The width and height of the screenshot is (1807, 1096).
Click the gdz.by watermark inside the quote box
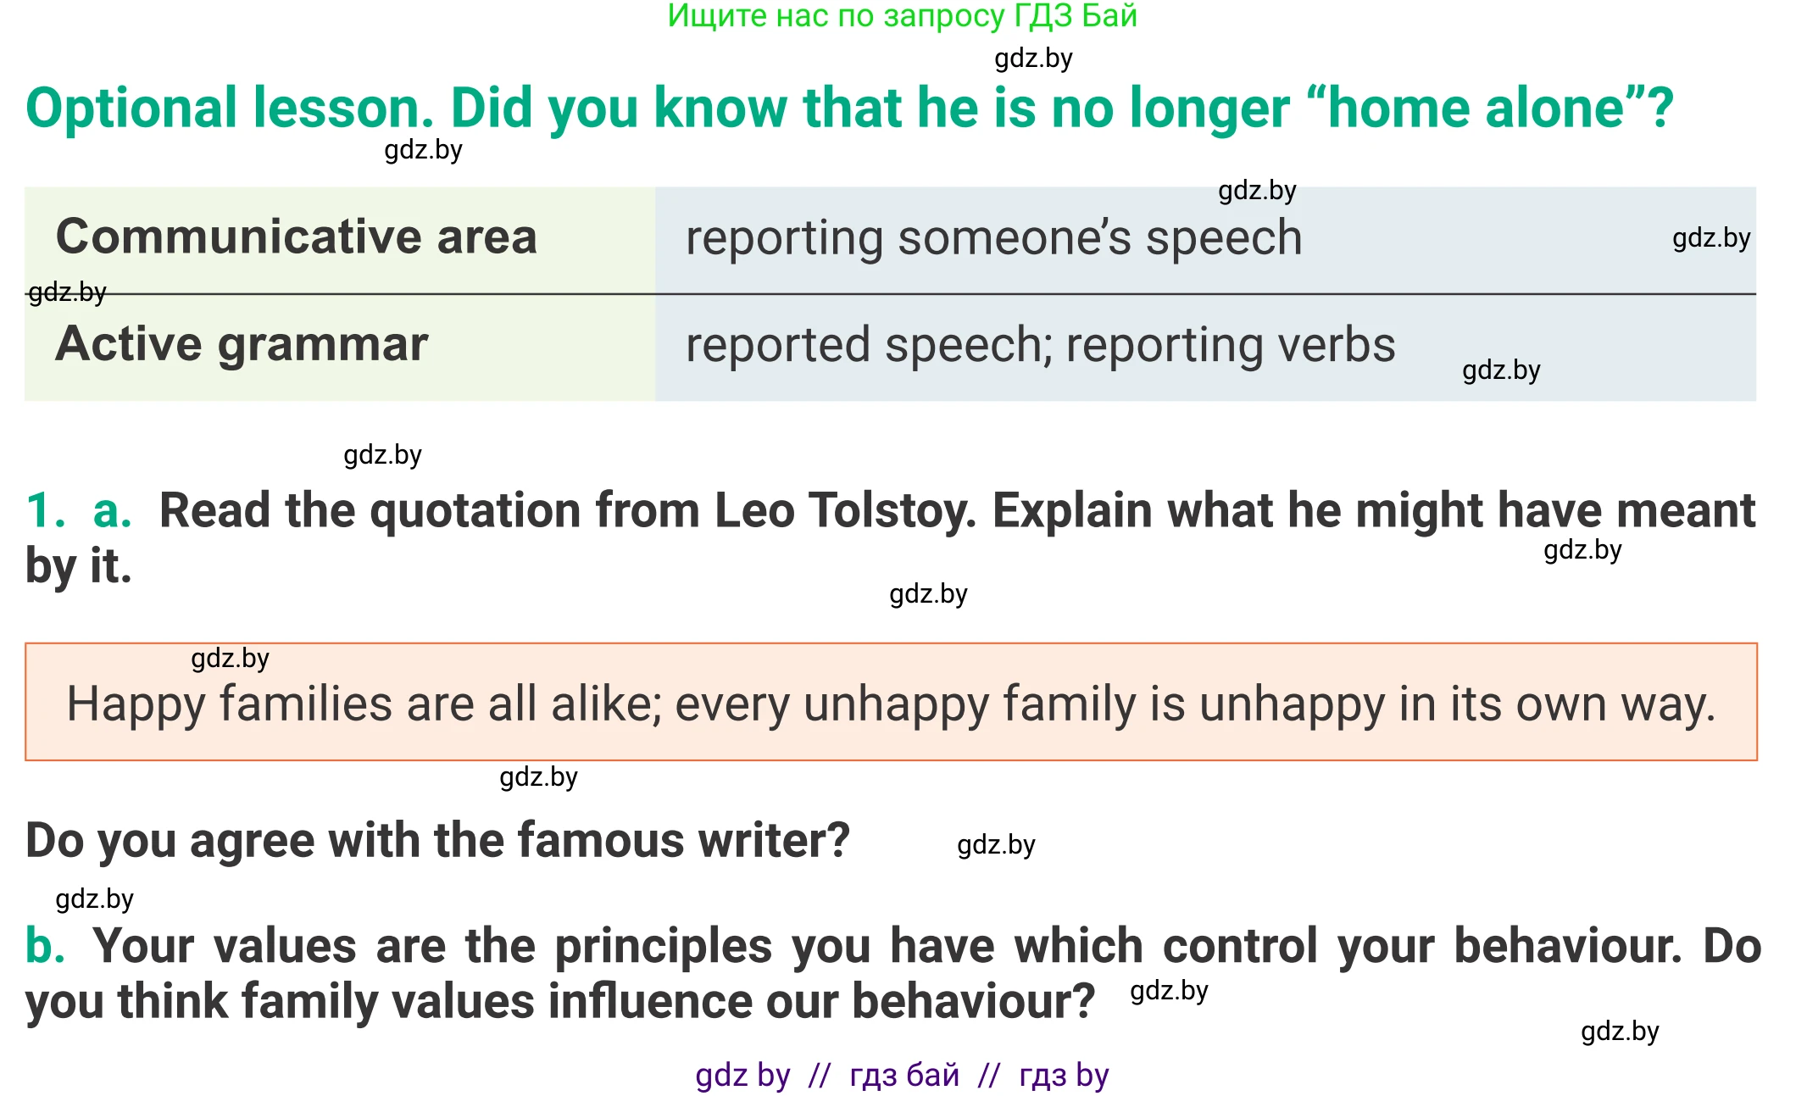click(230, 658)
